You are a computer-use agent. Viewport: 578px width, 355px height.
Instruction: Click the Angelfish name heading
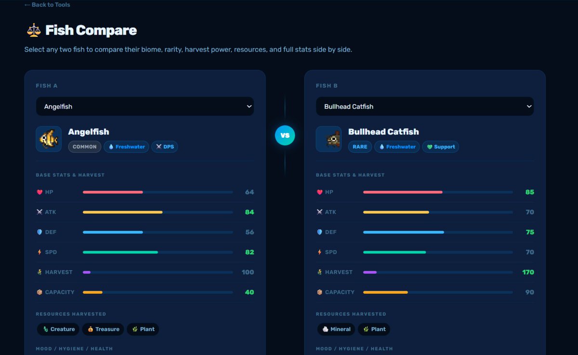(x=89, y=132)
